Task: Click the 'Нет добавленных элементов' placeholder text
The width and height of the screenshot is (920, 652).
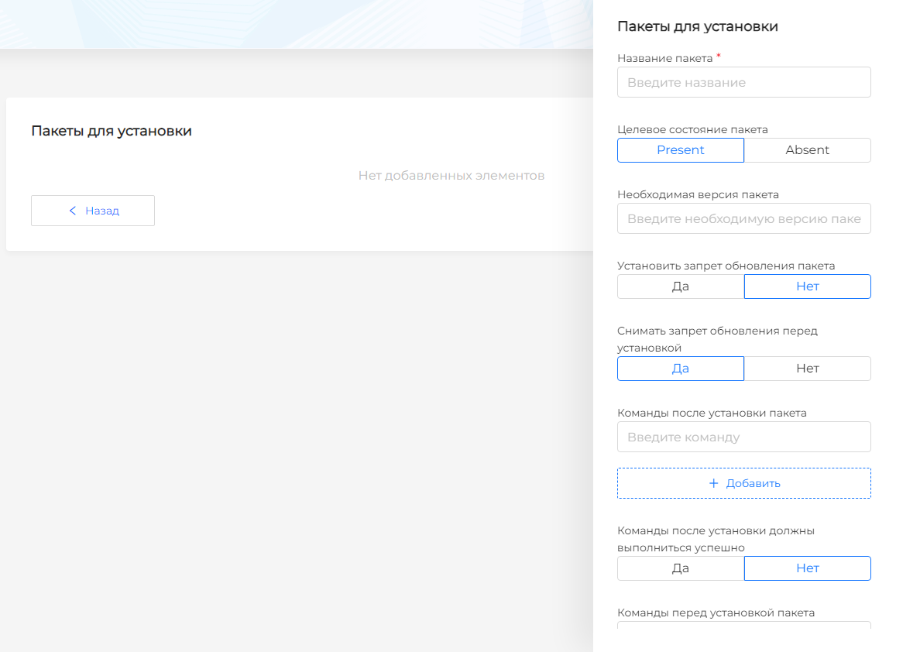Action: (x=451, y=176)
